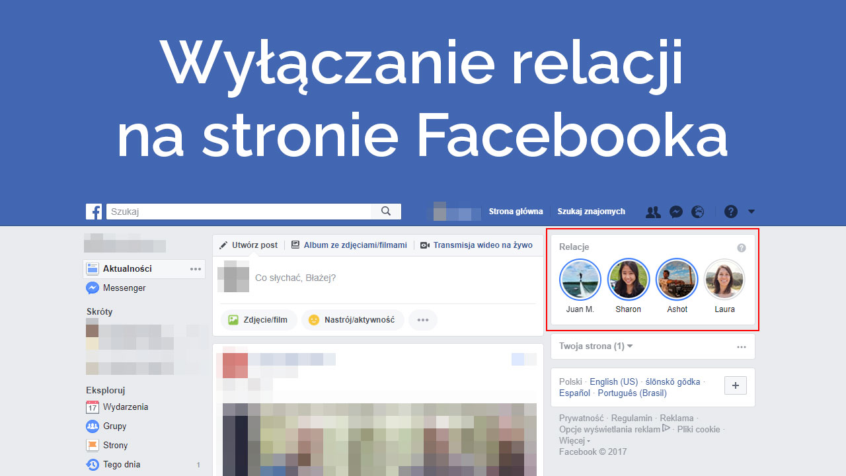
Task: Click the pencil icon beside Utwórz post
Action: 223,245
